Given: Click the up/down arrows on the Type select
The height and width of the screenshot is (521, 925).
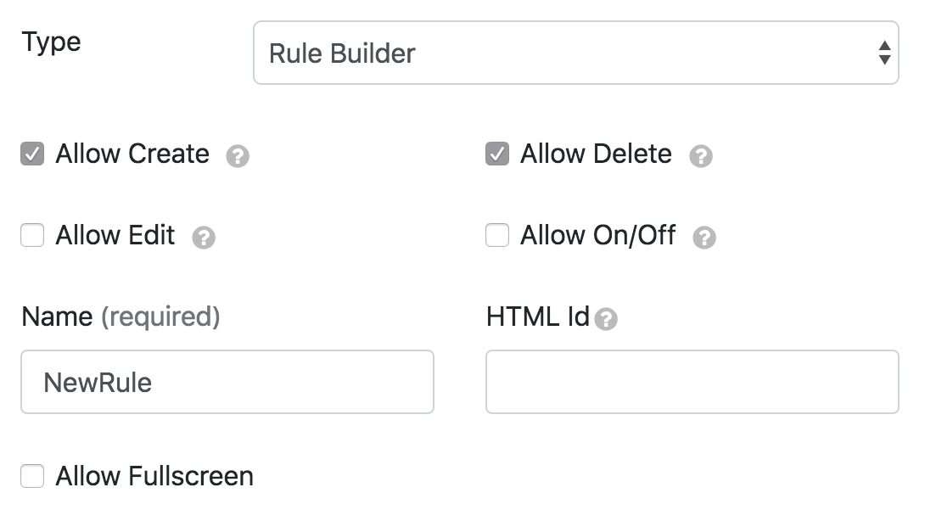Looking at the screenshot, I should coord(884,53).
